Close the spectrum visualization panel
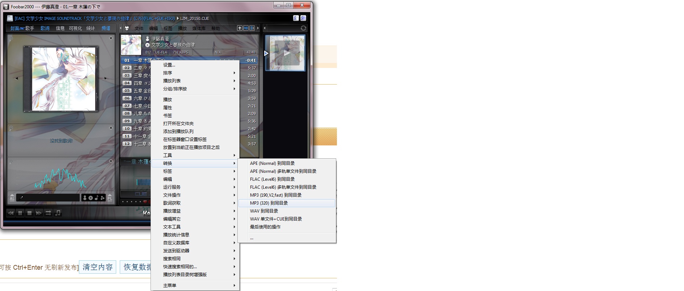Viewport: 684px width, 291px height. coord(111,161)
